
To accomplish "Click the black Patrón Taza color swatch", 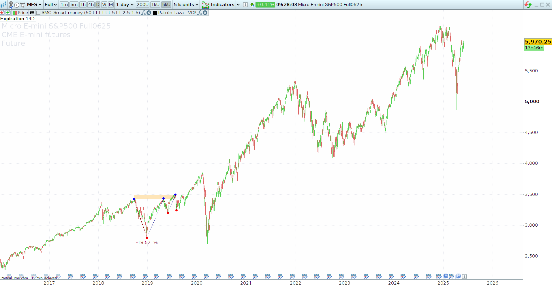I will pyautogui.click(x=155, y=13).
